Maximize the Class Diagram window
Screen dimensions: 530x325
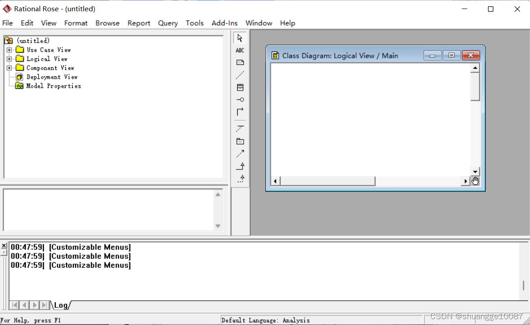(x=451, y=55)
